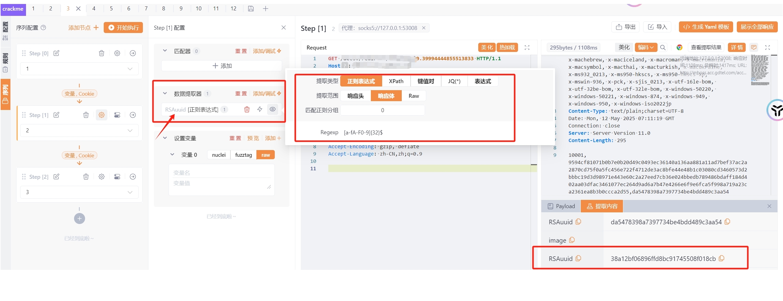Select JQ(*) as extraction type
This screenshot has width=783, height=301.
tap(454, 81)
